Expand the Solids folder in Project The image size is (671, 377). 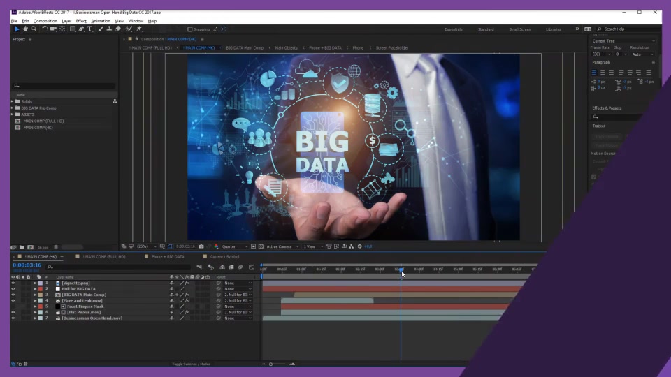click(x=13, y=102)
